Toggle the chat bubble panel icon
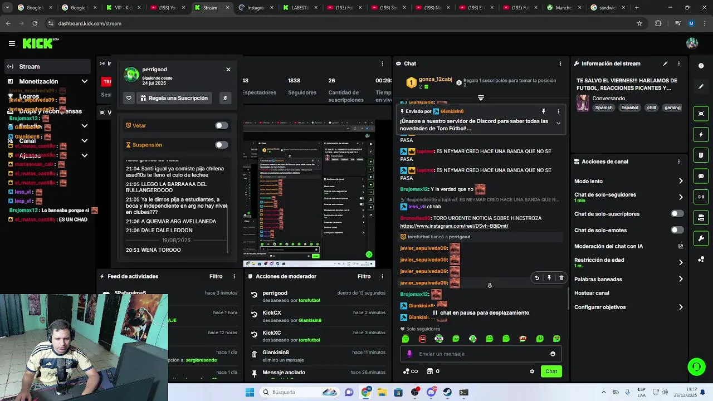713x401 pixels. tap(701, 176)
